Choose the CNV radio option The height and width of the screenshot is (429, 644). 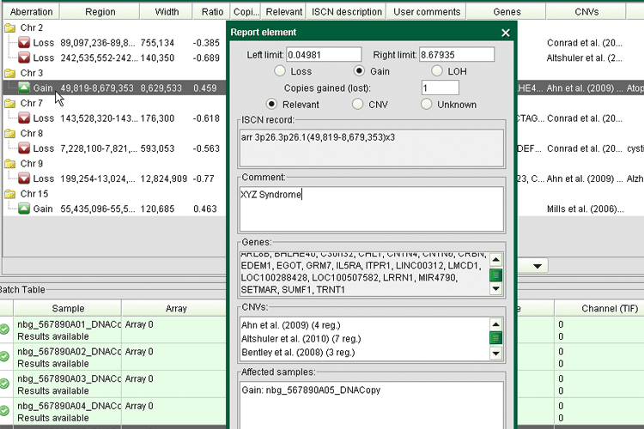click(357, 105)
